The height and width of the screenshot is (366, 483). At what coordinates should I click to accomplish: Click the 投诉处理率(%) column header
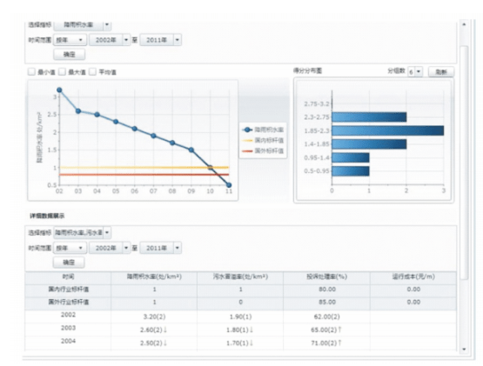click(x=327, y=277)
